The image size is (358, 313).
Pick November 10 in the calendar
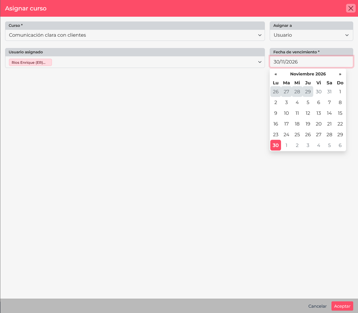tap(286, 113)
